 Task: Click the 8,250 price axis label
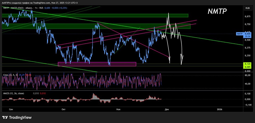pos(247,56)
